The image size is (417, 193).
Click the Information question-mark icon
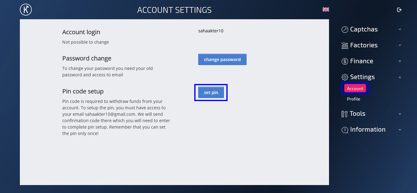tap(345, 130)
